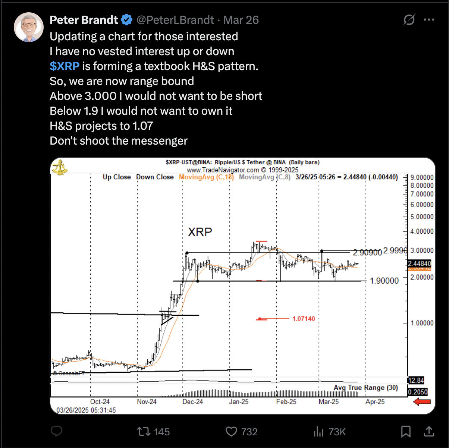Bookmark this tweet
The height and width of the screenshot is (448, 449).
pos(406,432)
